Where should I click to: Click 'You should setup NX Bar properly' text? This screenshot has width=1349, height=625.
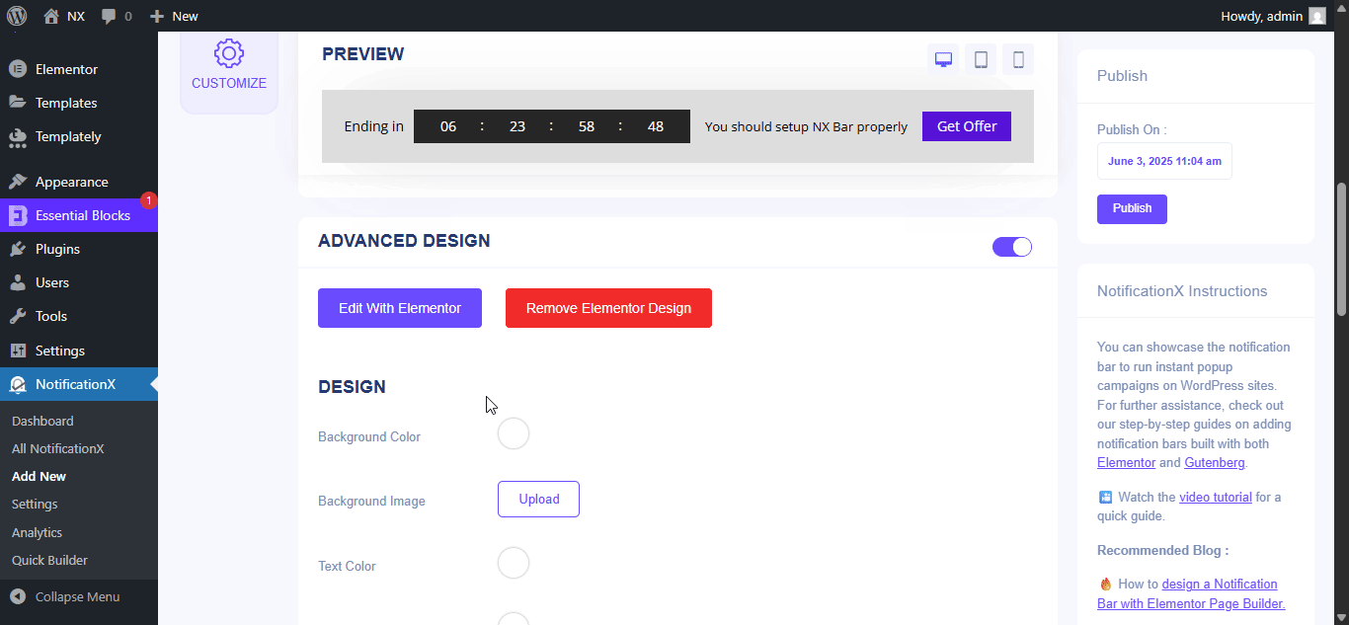click(806, 126)
